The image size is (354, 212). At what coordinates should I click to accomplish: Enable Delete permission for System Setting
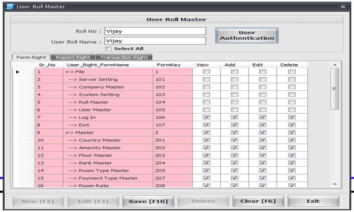292,94
